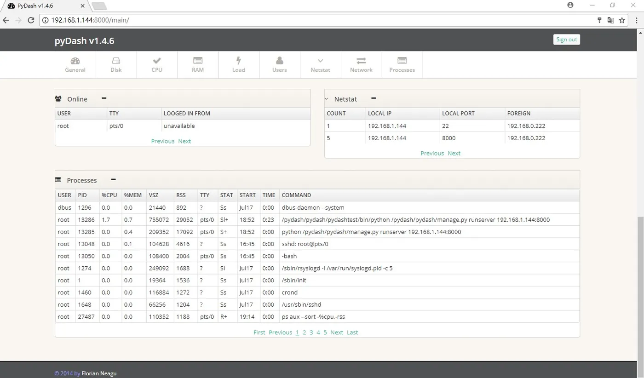Go to Last page of processes
This screenshot has width=644, height=378.
point(352,332)
